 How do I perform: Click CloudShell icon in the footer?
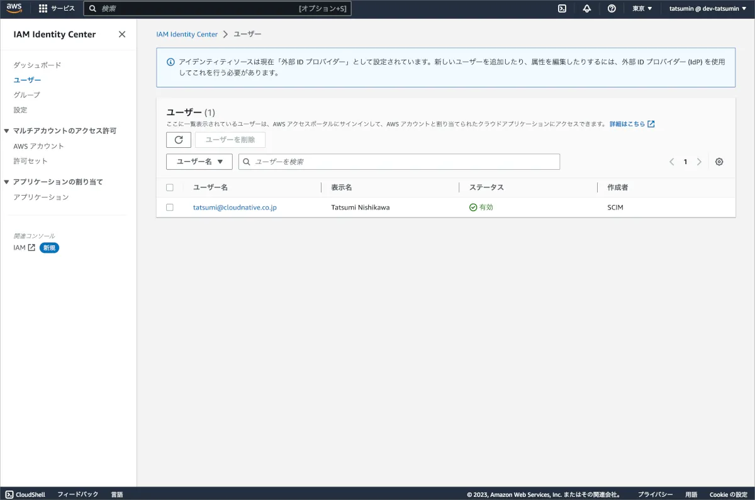point(9,494)
